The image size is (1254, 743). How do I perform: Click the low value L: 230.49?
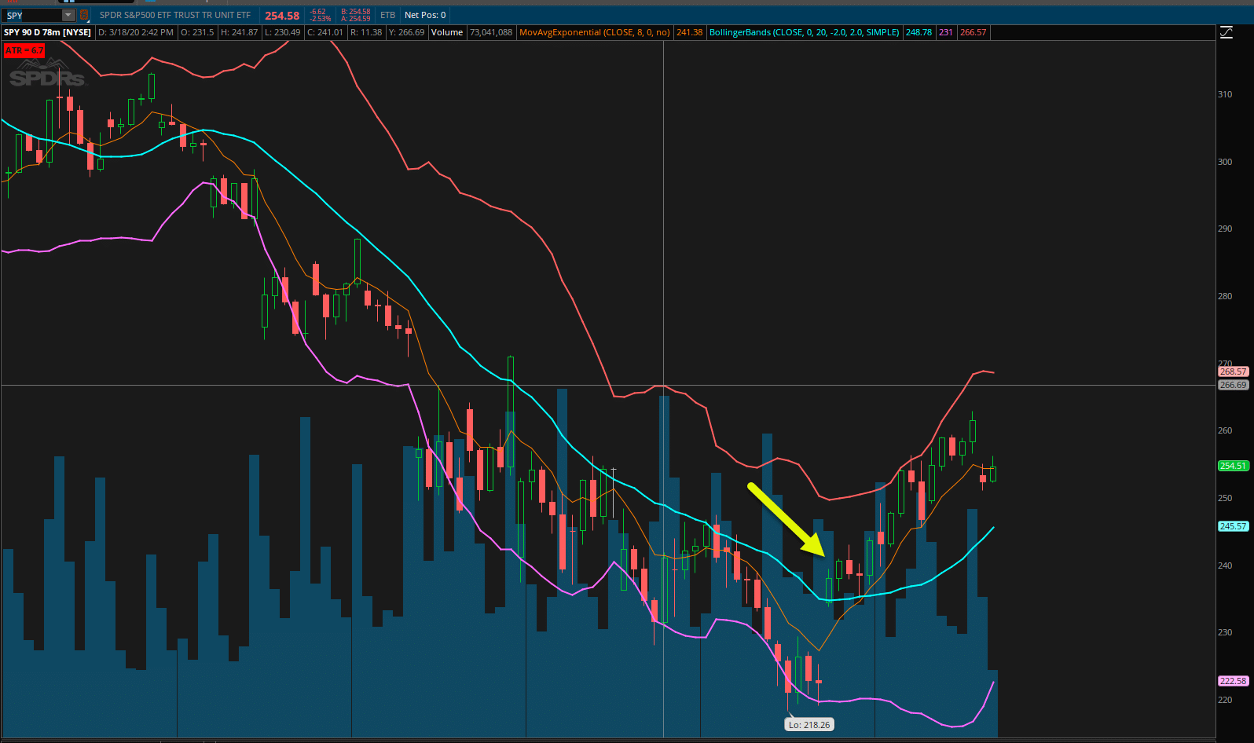point(282,32)
